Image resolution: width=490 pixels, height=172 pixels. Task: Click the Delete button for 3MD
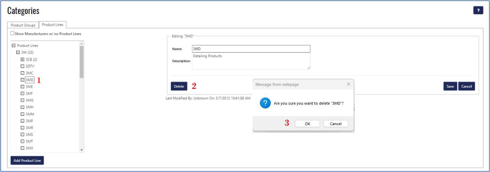pyautogui.click(x=179, y=87)
